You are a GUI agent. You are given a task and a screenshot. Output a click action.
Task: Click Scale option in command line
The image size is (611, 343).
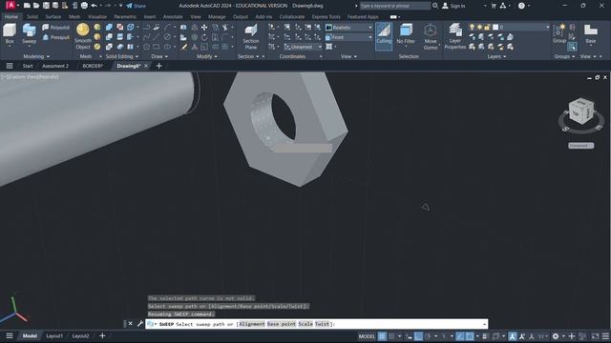(305, 324)
